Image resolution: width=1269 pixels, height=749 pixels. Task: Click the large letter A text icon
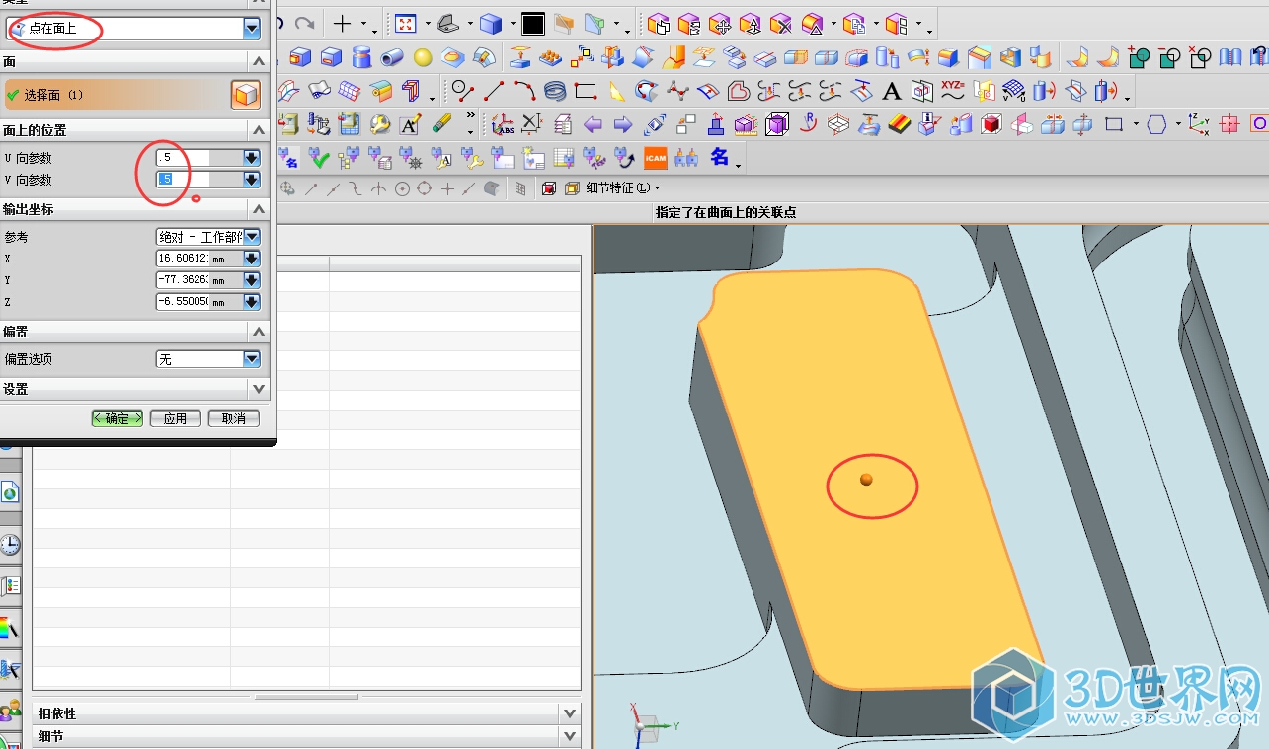coord(892,92)
